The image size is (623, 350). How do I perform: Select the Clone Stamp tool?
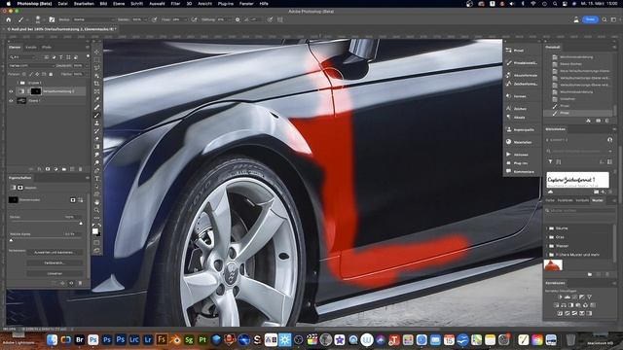coord(97,123)
